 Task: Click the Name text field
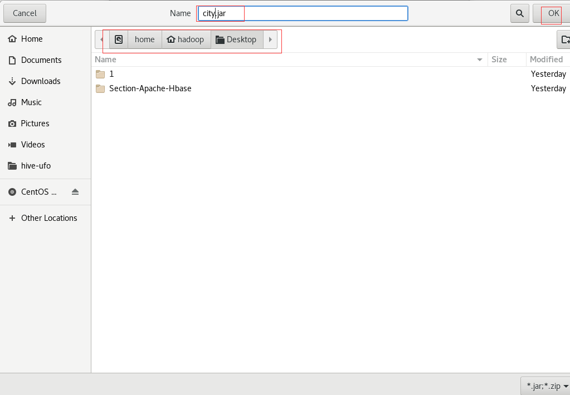(303, 13)
